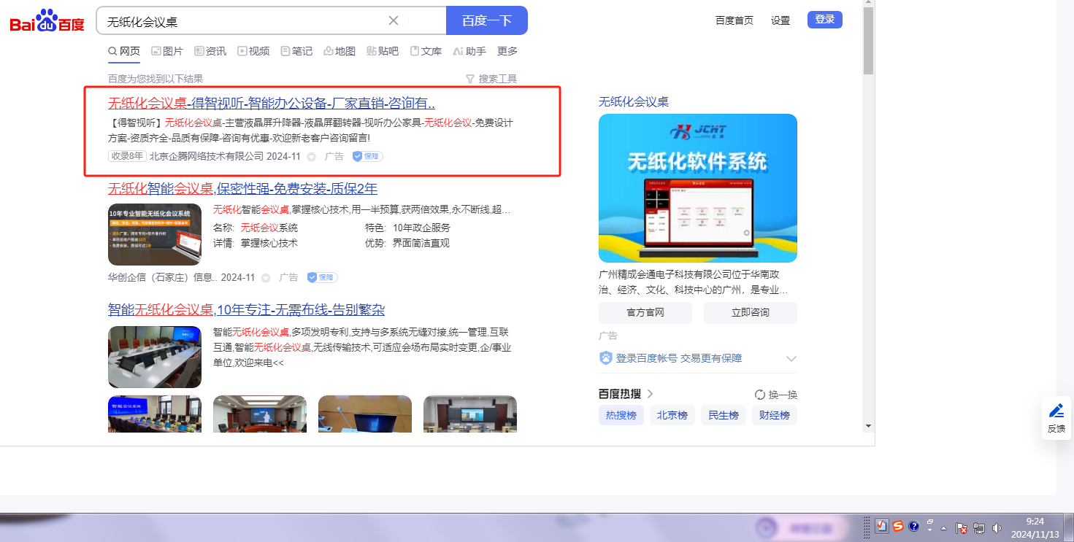Click 保障 badge in the 北京企腾 result
Screen dimensions: 1074x542
(367, 156)
